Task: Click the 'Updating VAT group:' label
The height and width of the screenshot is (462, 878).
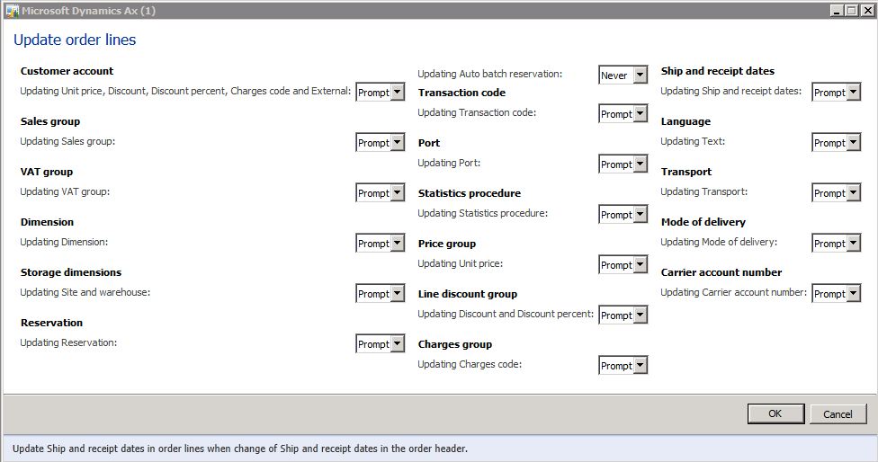Action: 65,191
